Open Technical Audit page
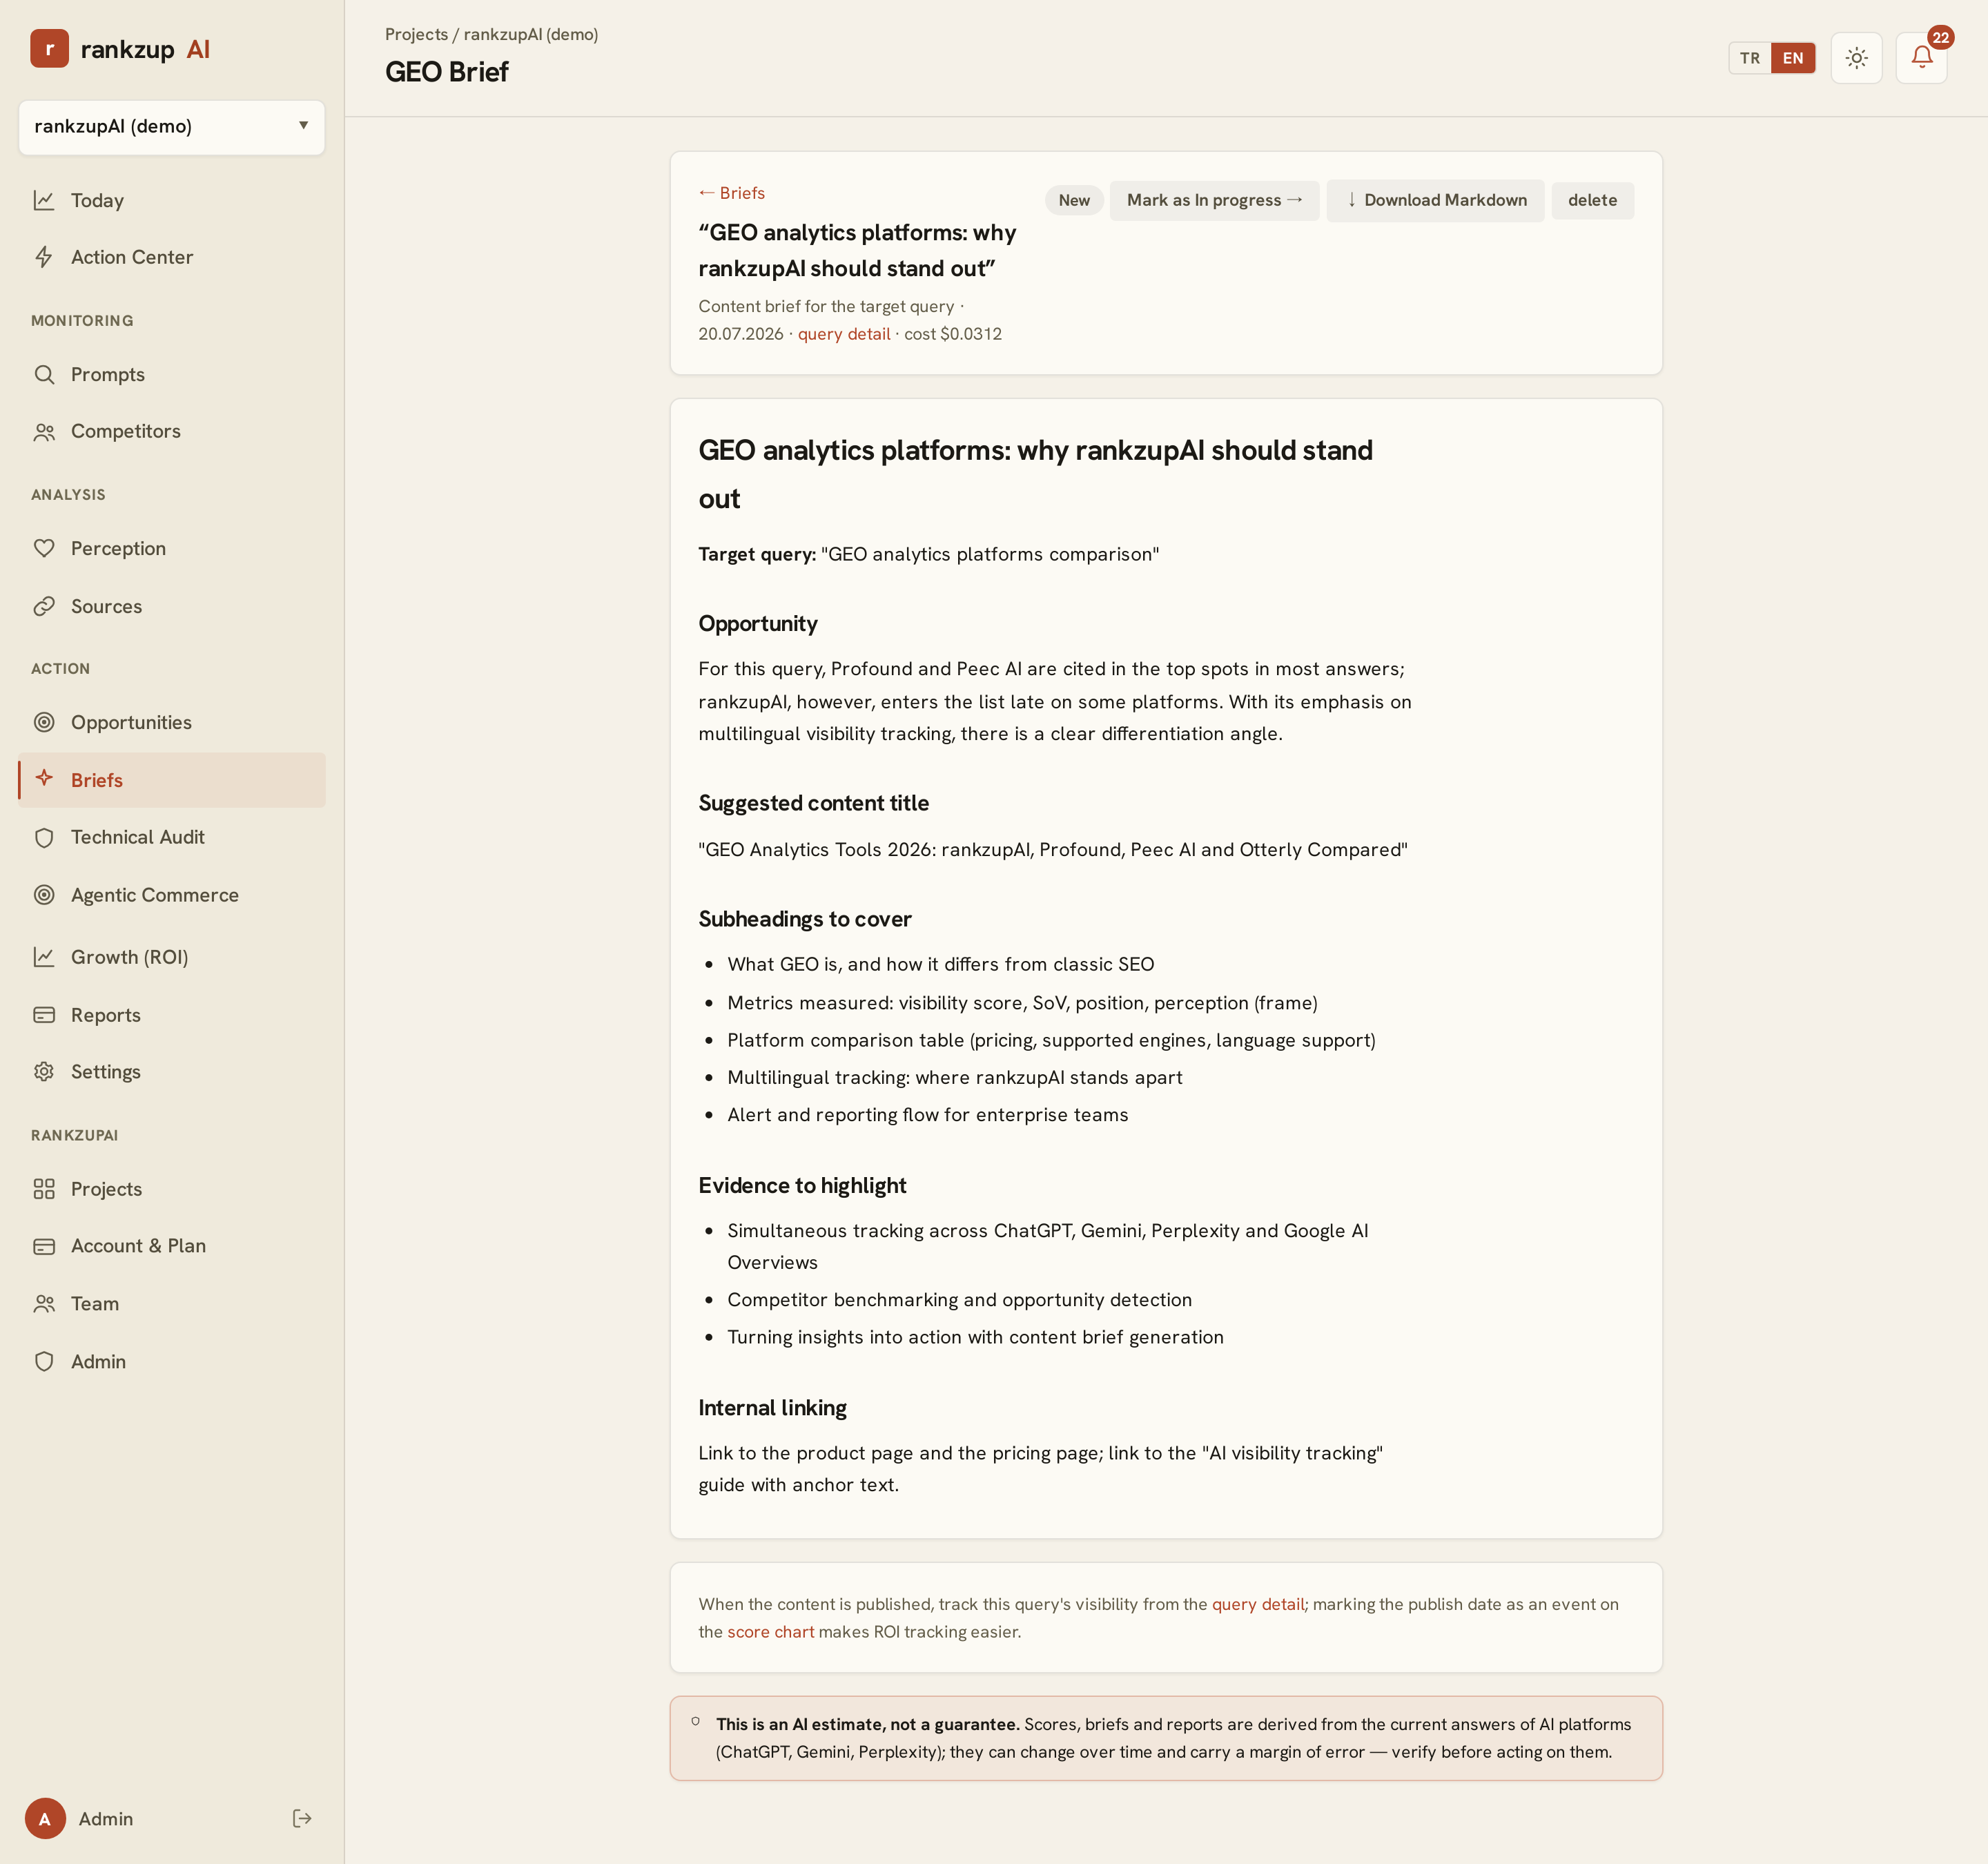 (171, 837)
